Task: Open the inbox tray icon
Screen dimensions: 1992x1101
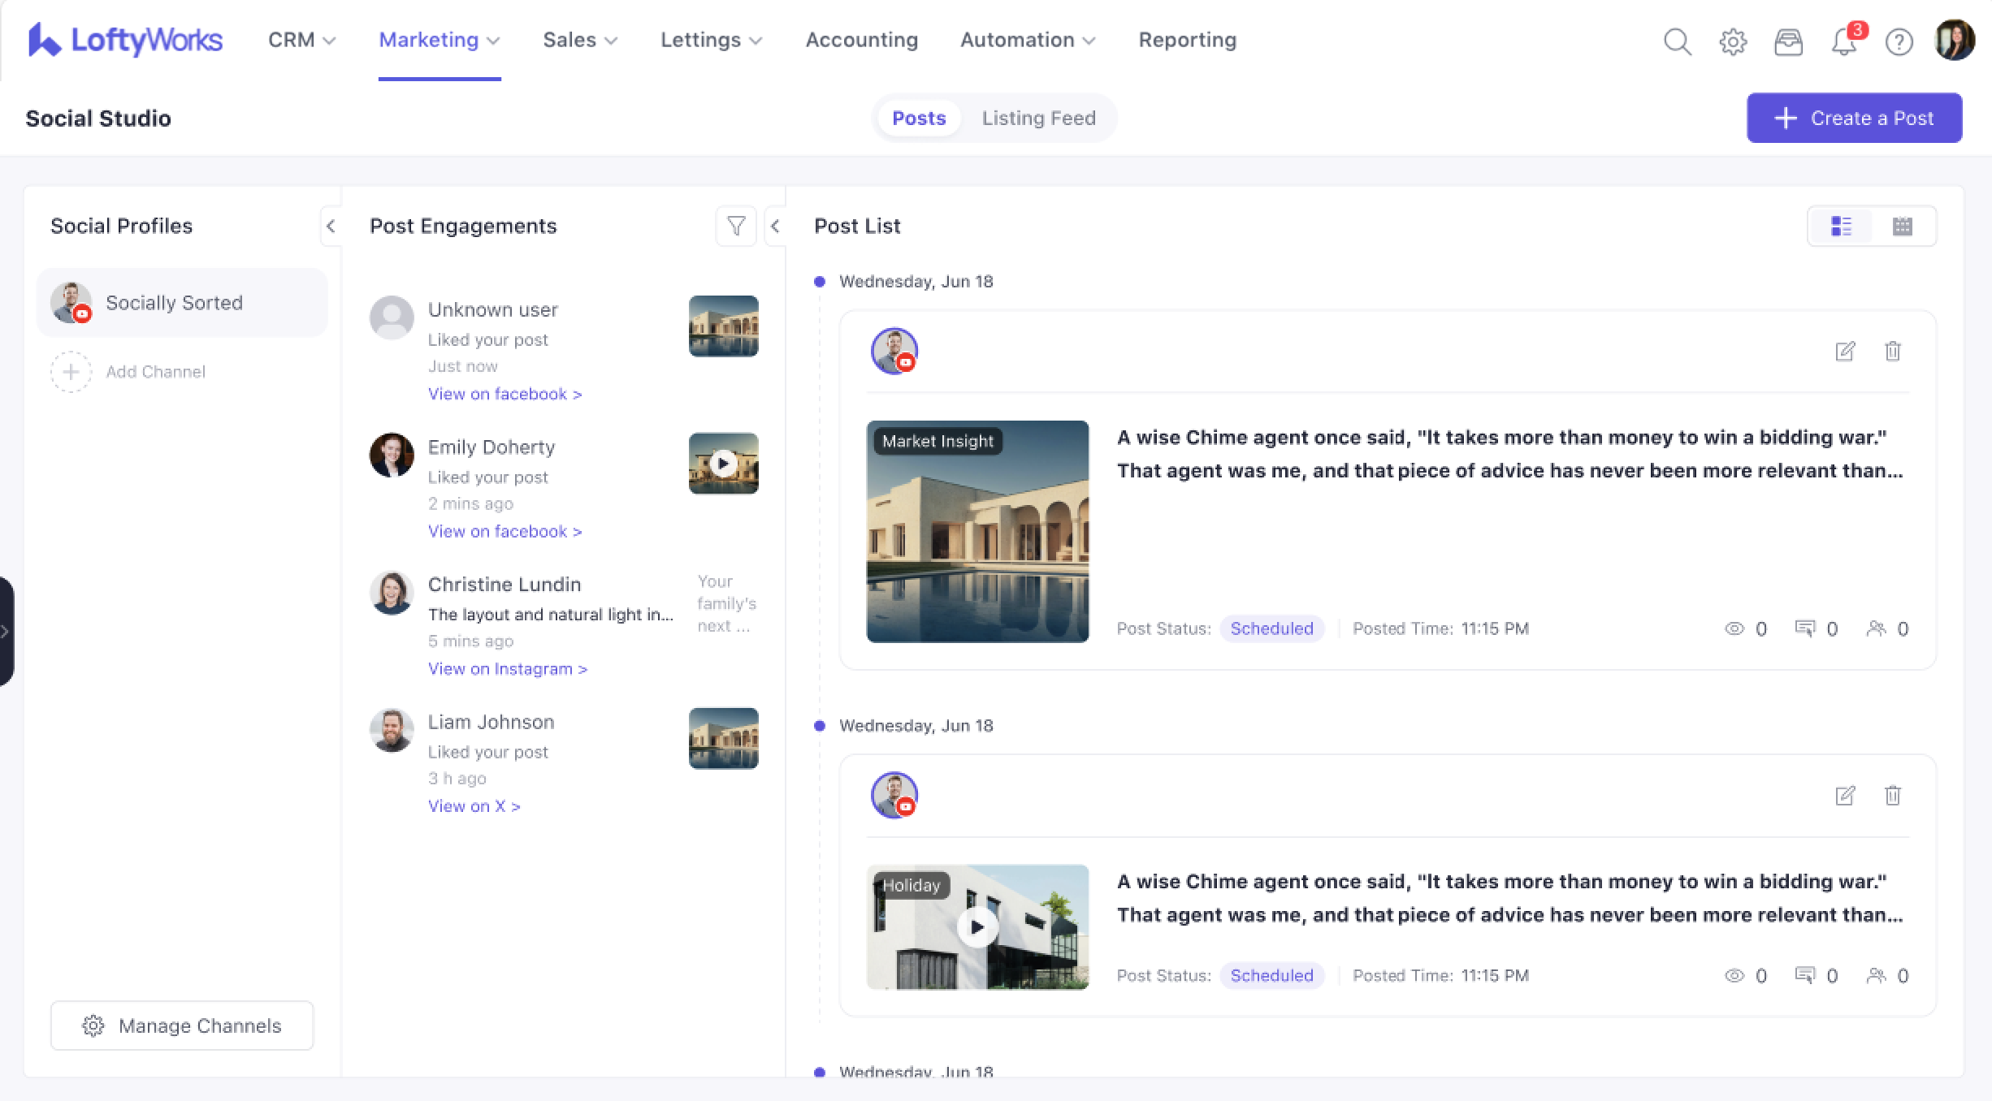Action: pos(1788,41)
